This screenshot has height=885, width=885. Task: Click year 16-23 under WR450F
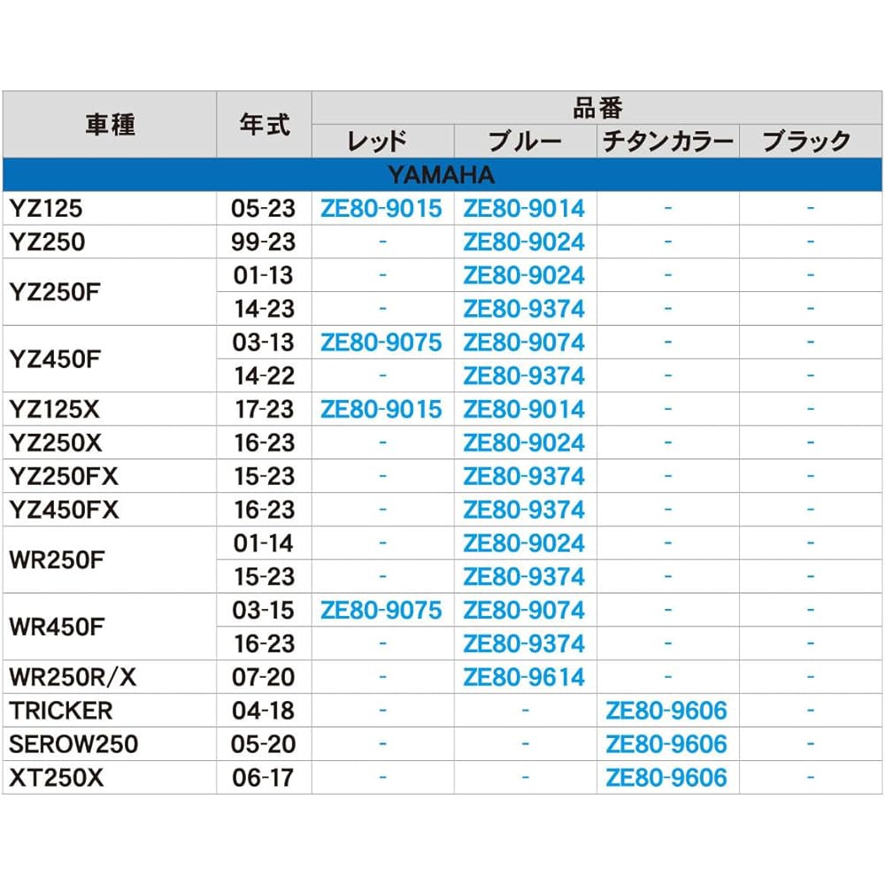(264, 643)
